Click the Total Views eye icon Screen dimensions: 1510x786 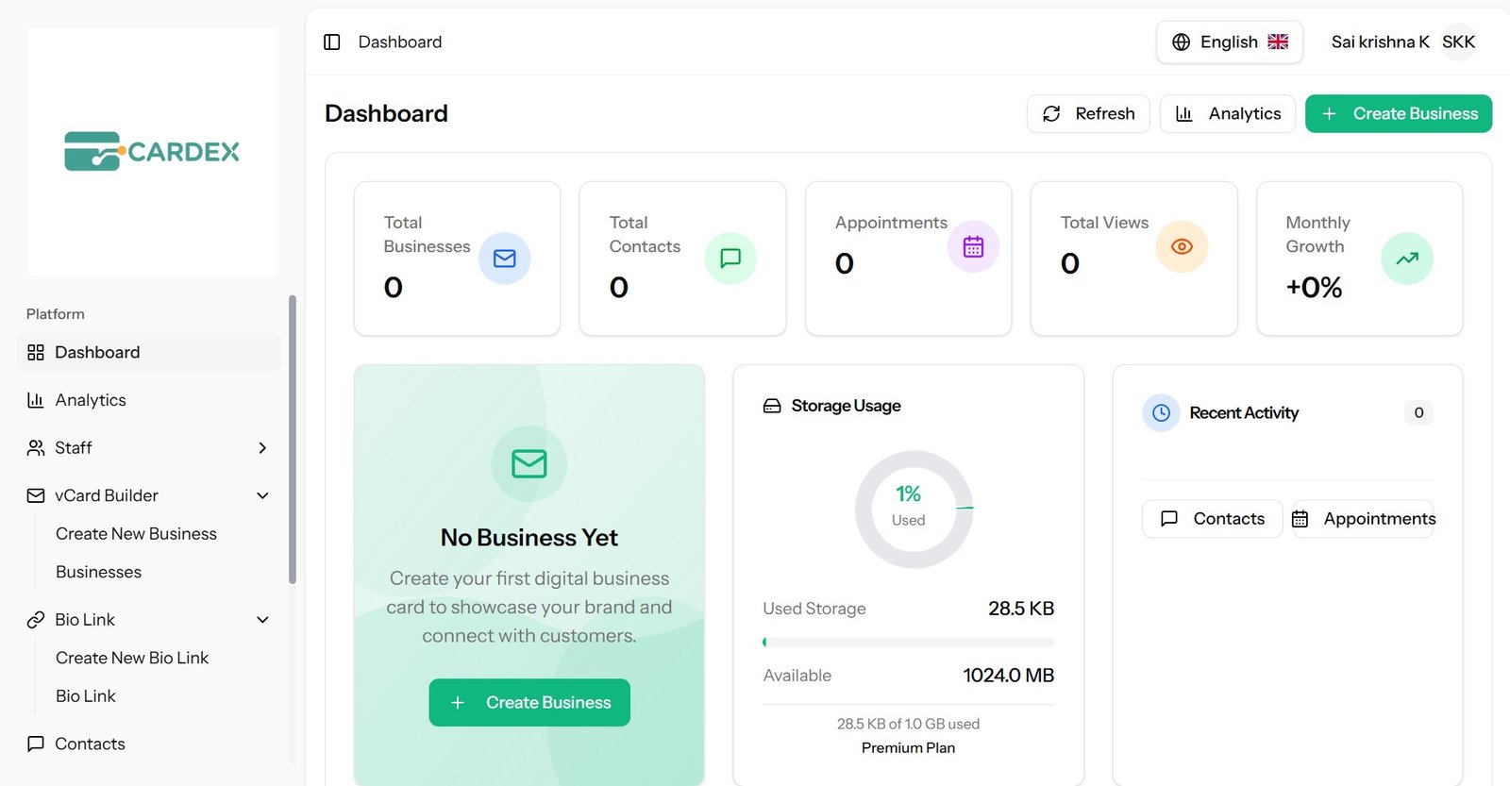pyautogui.click(x=1182, y=246)
